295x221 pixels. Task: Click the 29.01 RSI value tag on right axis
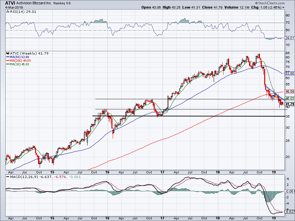[x=290, y=38]
